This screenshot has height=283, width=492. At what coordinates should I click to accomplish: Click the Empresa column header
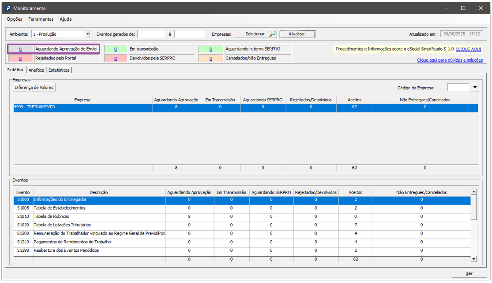coord(83,100)
